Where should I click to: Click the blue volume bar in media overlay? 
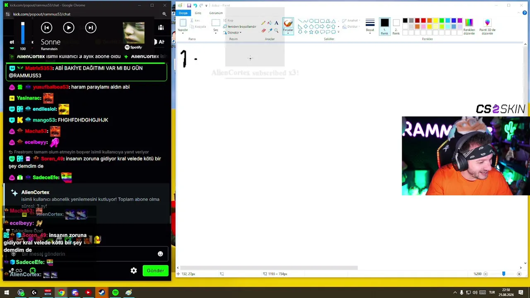click(23, 33)
